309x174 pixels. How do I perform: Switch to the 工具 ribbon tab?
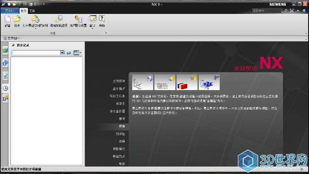point(32,11)
